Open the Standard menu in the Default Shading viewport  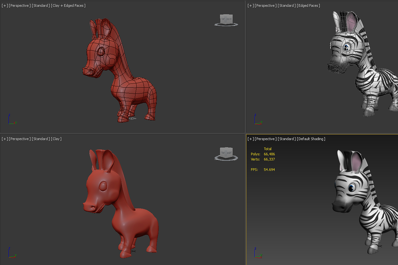[287, 139]
